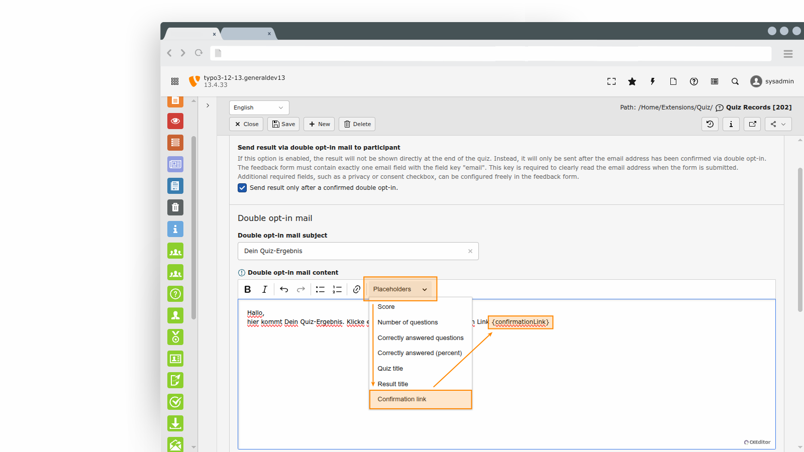
Task: Close the first browser tab
Action: pos(214,34)
